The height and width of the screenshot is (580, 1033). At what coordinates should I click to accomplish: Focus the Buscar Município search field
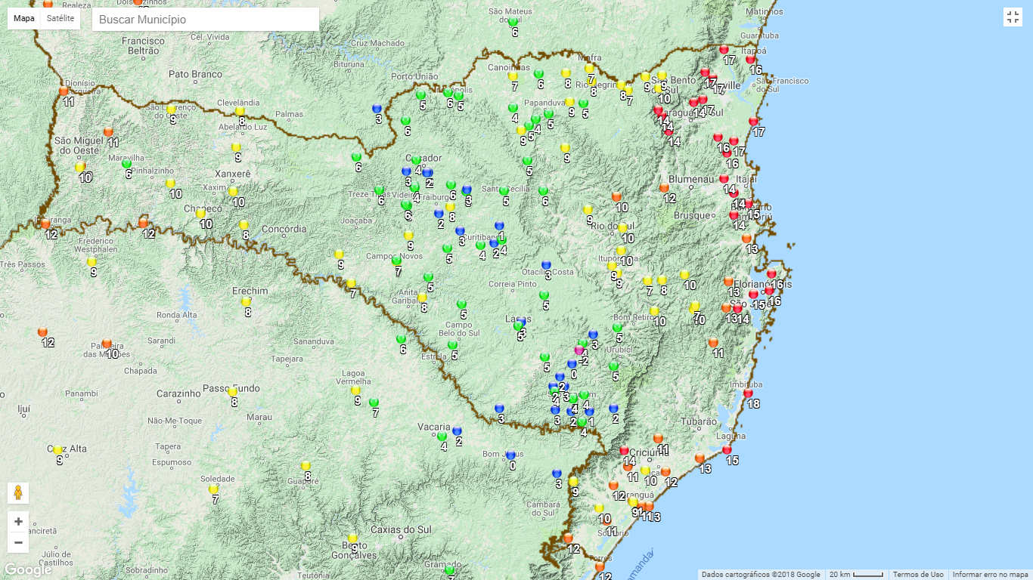point(206,20)
